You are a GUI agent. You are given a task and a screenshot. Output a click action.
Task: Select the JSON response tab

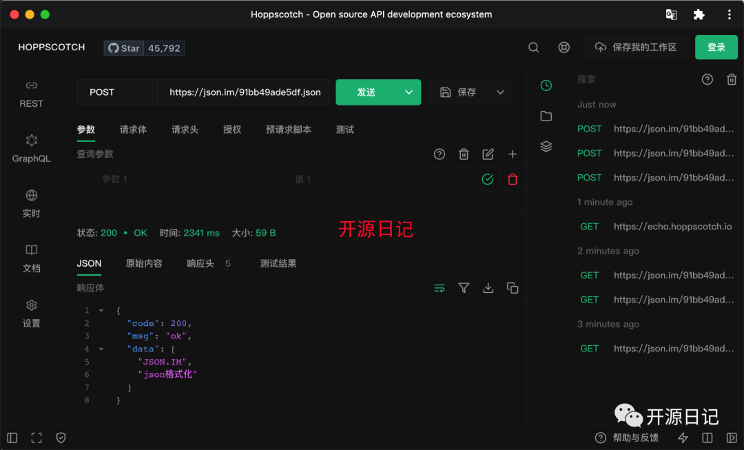89,263
